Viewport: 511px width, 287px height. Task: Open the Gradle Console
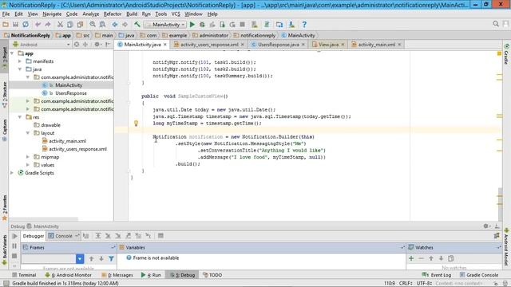[x=479, y=275]
